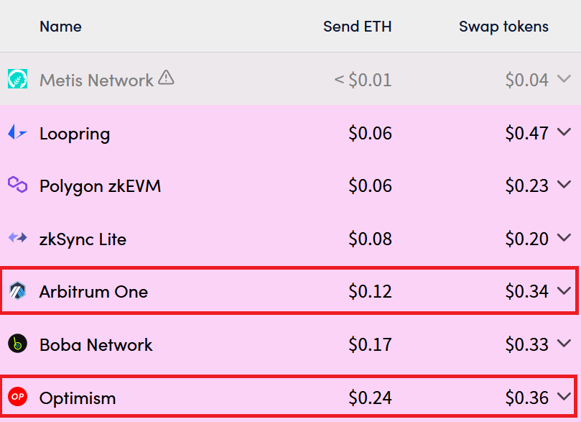Expand the Boba Network row chevron
This screenshot has height=422, width=581.
564,344
